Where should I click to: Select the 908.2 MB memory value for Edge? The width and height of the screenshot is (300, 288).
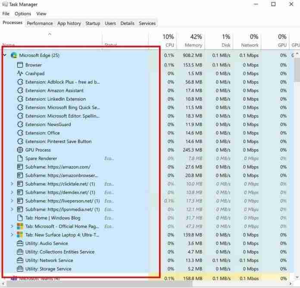pyautogui.click(x=192, y=55)
